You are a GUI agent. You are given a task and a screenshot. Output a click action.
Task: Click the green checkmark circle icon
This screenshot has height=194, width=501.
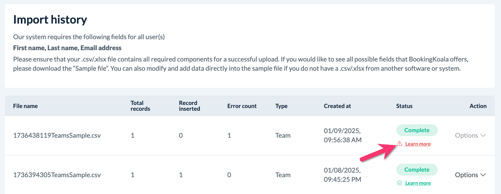[399, 183]
